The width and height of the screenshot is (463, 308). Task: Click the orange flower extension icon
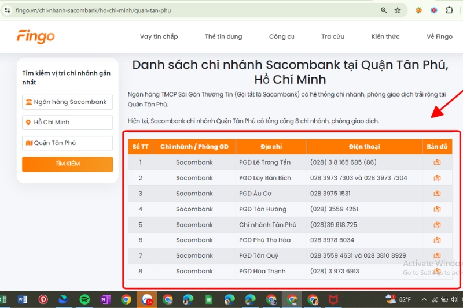pos(418,10)
